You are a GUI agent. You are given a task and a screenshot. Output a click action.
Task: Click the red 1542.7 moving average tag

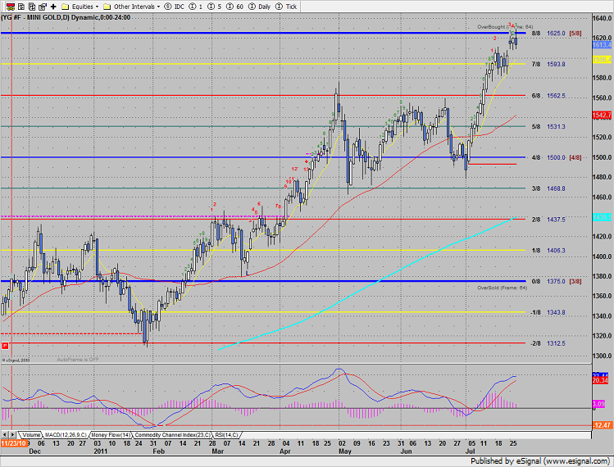point(602,115)
